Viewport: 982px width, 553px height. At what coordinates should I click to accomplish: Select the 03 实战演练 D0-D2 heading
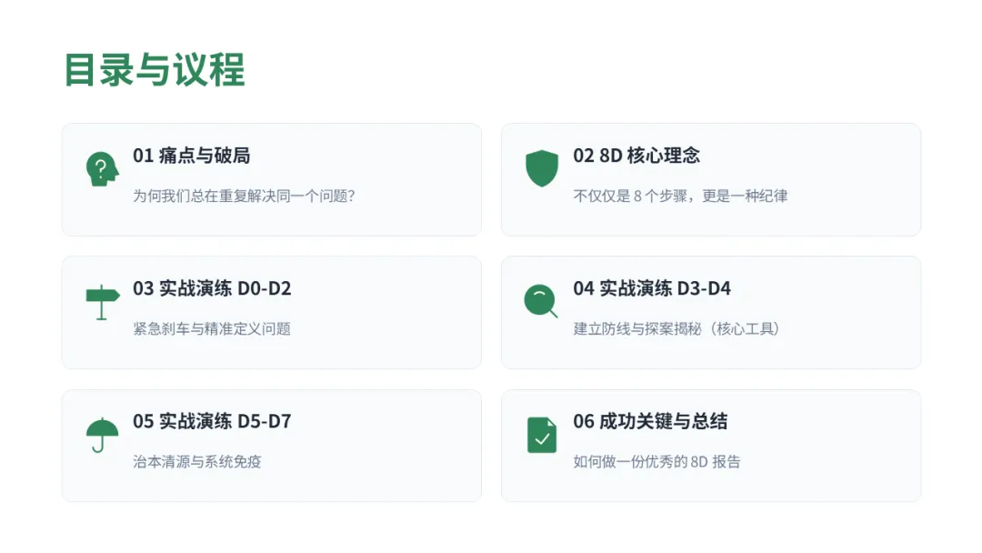coord(212,288)
